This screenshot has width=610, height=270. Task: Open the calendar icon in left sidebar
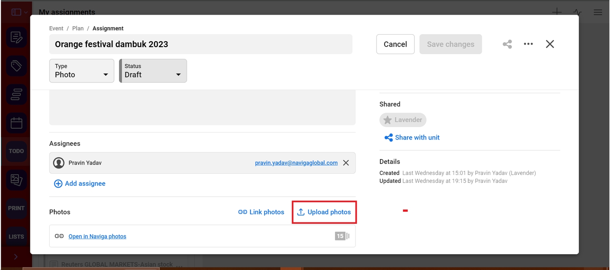pyautogui.click(x=16, y=123)
